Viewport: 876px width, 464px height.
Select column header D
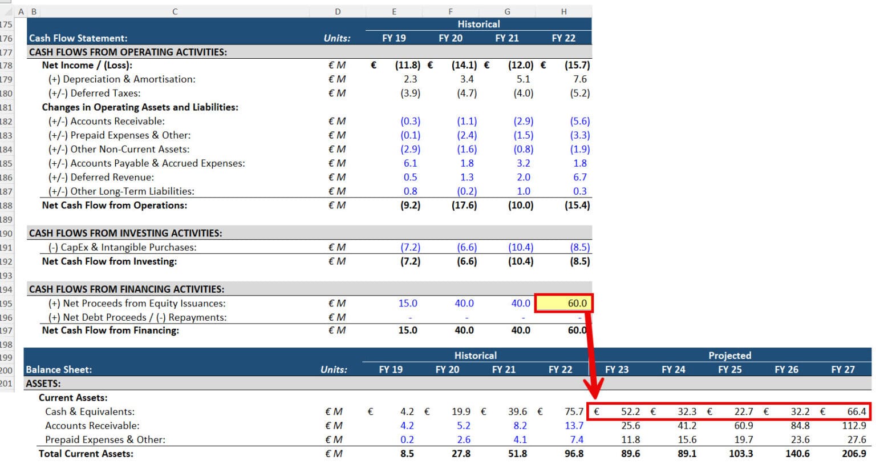click(338, 11)
